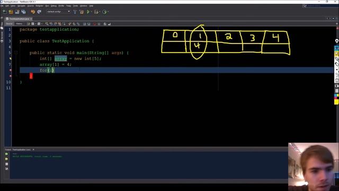The image size is (339, 191).
Task: Open the Navigate menu
Action: (21, 6)
